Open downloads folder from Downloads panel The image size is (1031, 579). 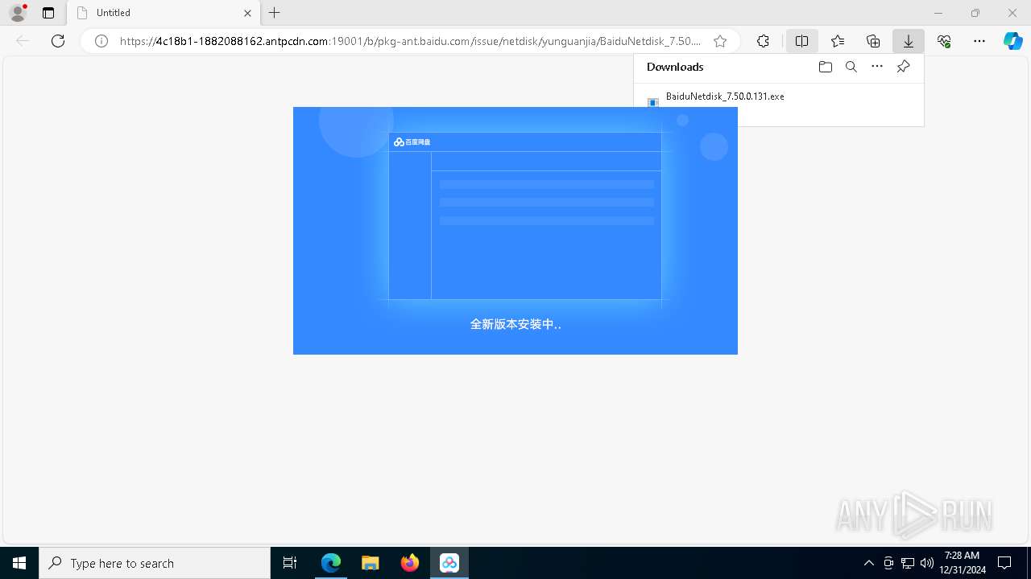pos(825,67)
